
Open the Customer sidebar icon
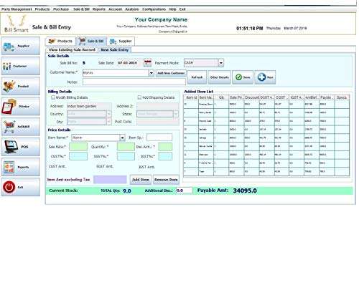(x=21, y=66)
